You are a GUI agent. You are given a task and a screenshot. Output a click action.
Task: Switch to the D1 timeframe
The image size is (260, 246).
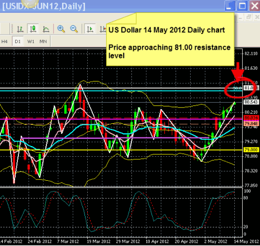click(18, 41)
